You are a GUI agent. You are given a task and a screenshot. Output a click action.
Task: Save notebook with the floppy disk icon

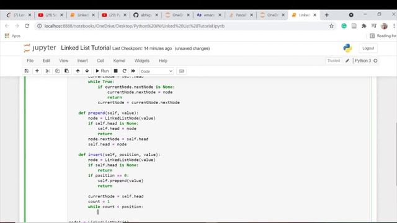[26, 71]
